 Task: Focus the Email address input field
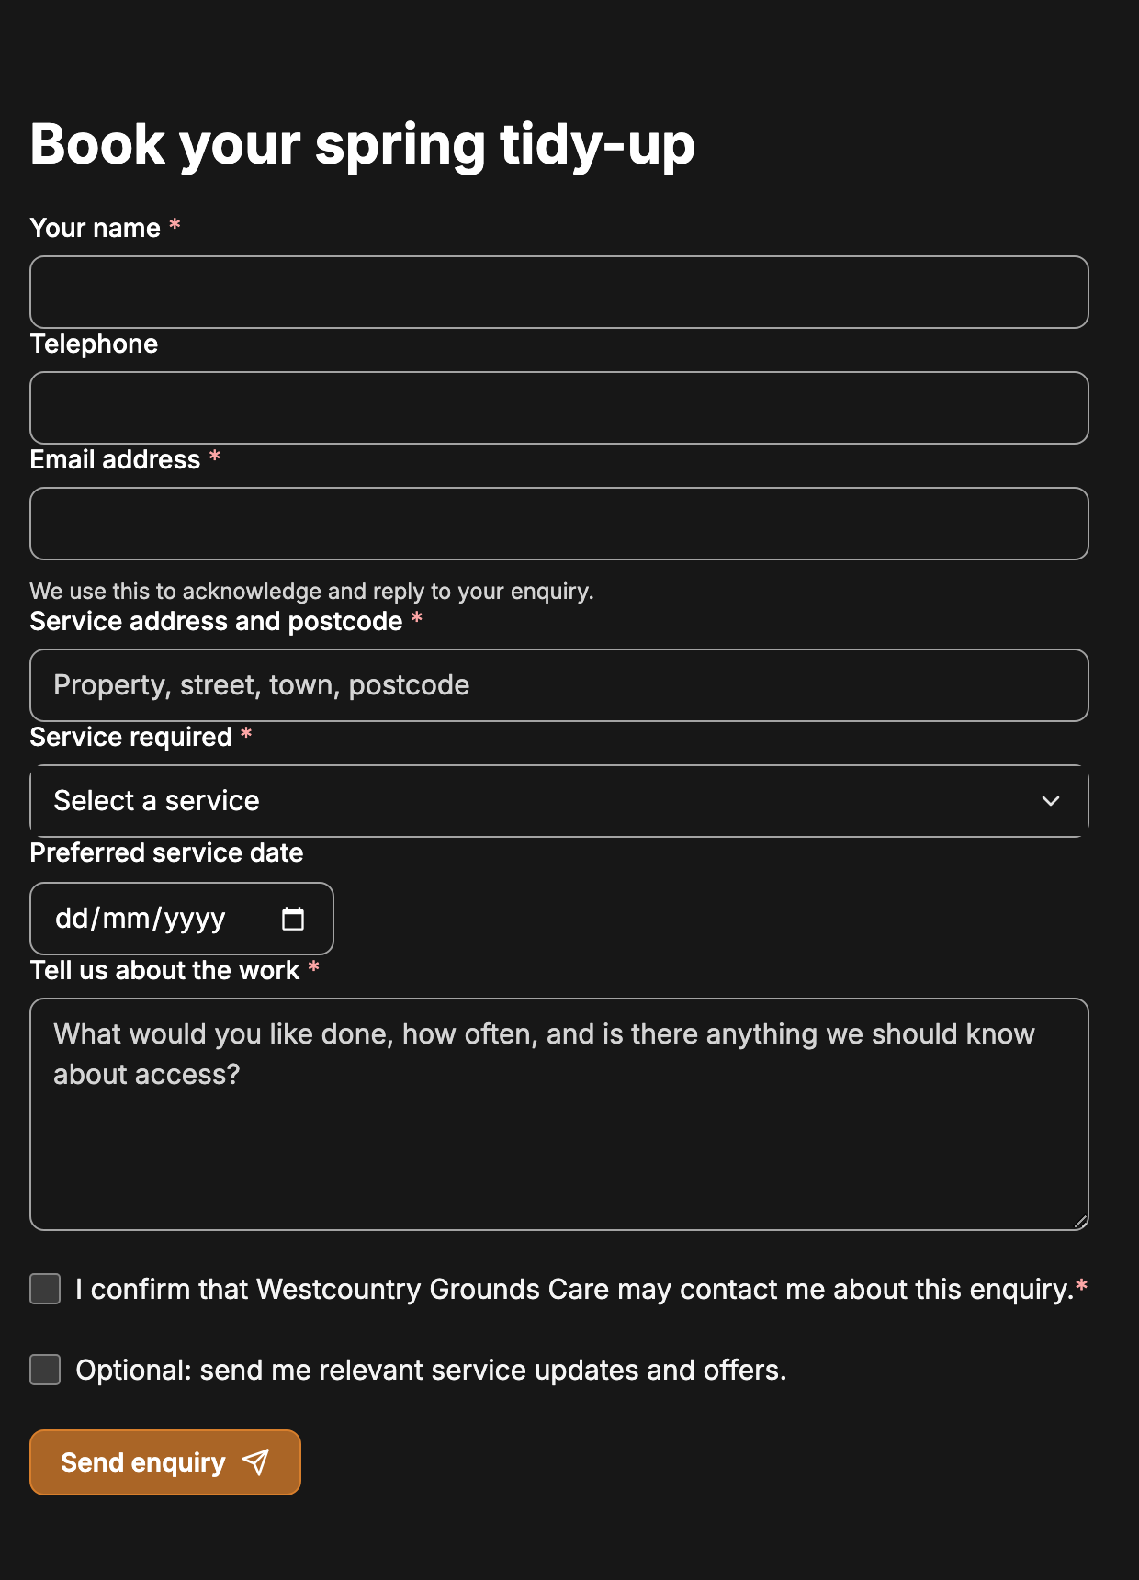click(x=559, y=524)
